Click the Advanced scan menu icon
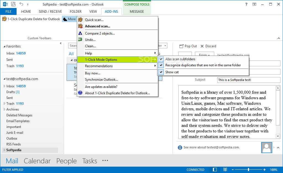283x173 pixels. pos(80,26)
